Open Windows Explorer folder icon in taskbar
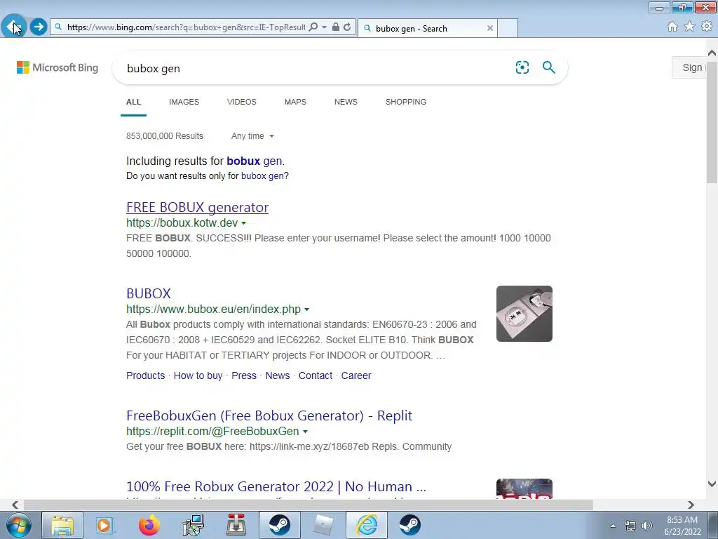Viewport: 718px width, 539px height. tap(62, 525)
